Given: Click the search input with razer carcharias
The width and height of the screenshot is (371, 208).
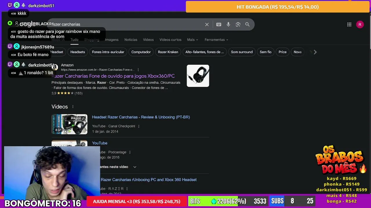Looking at the screenshot, I should [x=128, y=25].
